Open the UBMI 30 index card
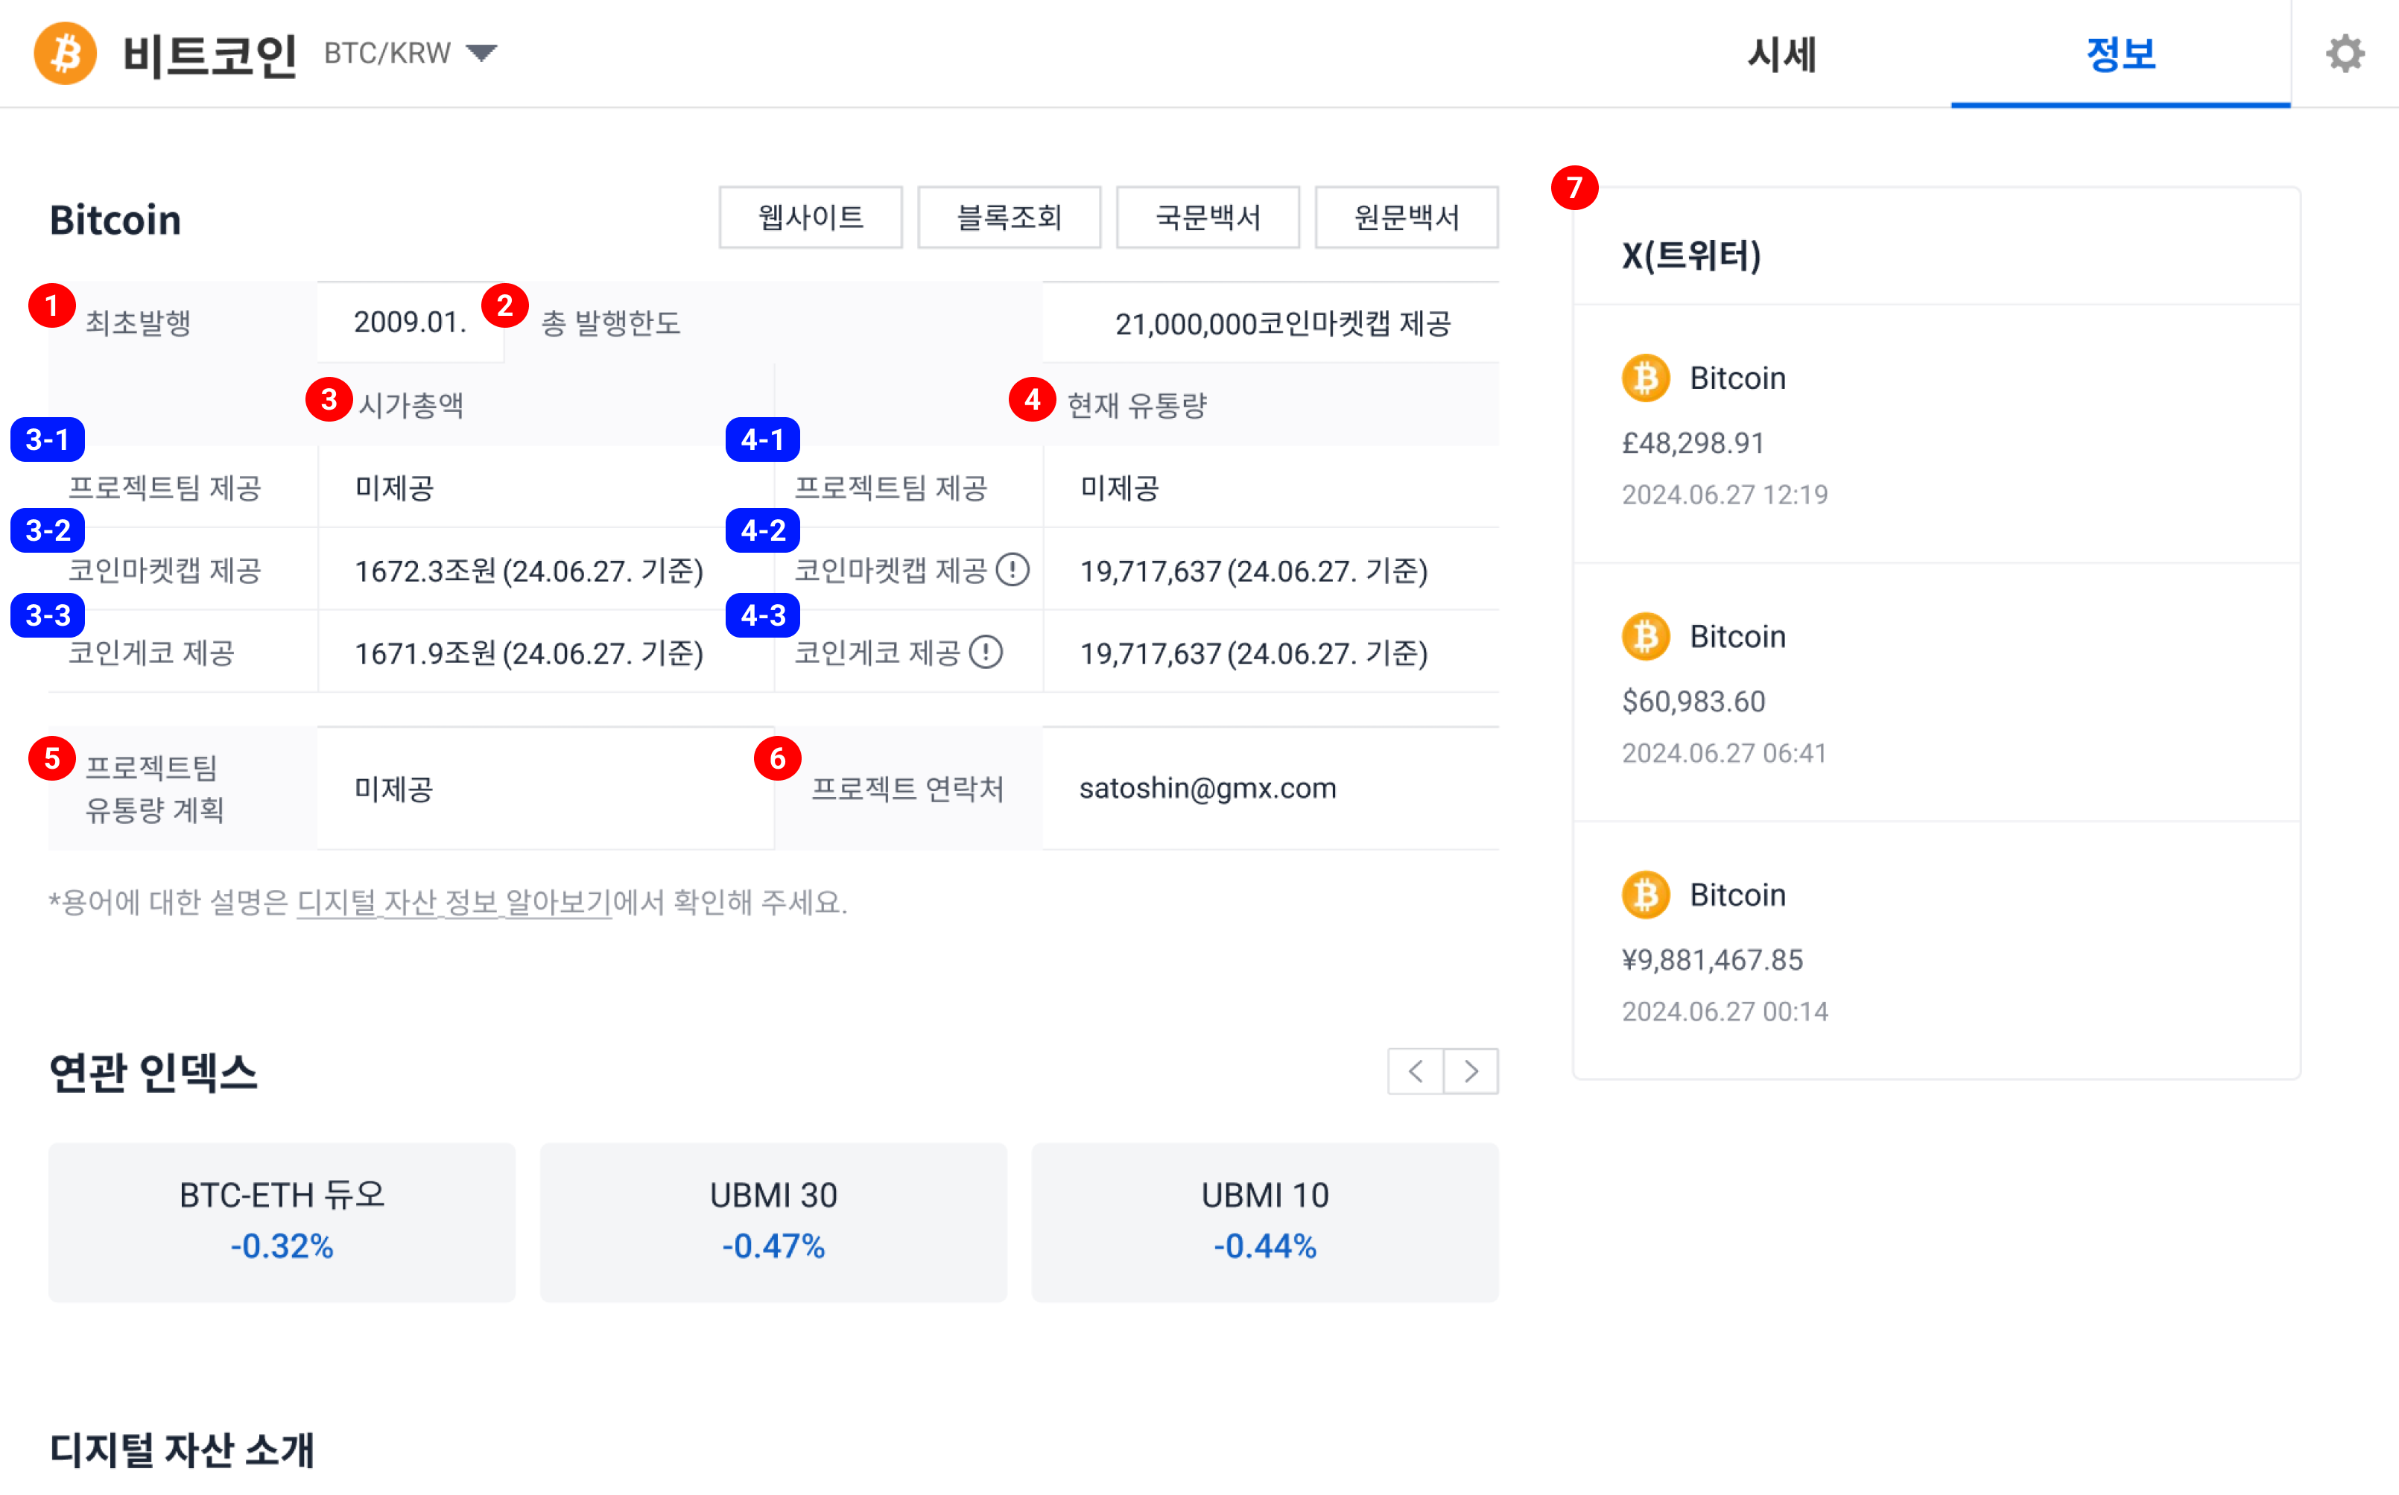The image size is (2399, 1495). [x=773, y=1222]
